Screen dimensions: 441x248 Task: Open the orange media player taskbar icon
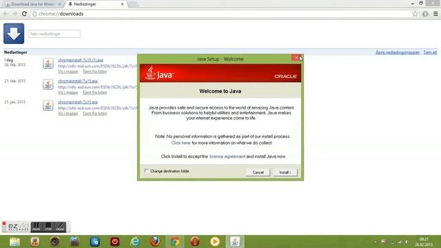(x=215, y=242)
